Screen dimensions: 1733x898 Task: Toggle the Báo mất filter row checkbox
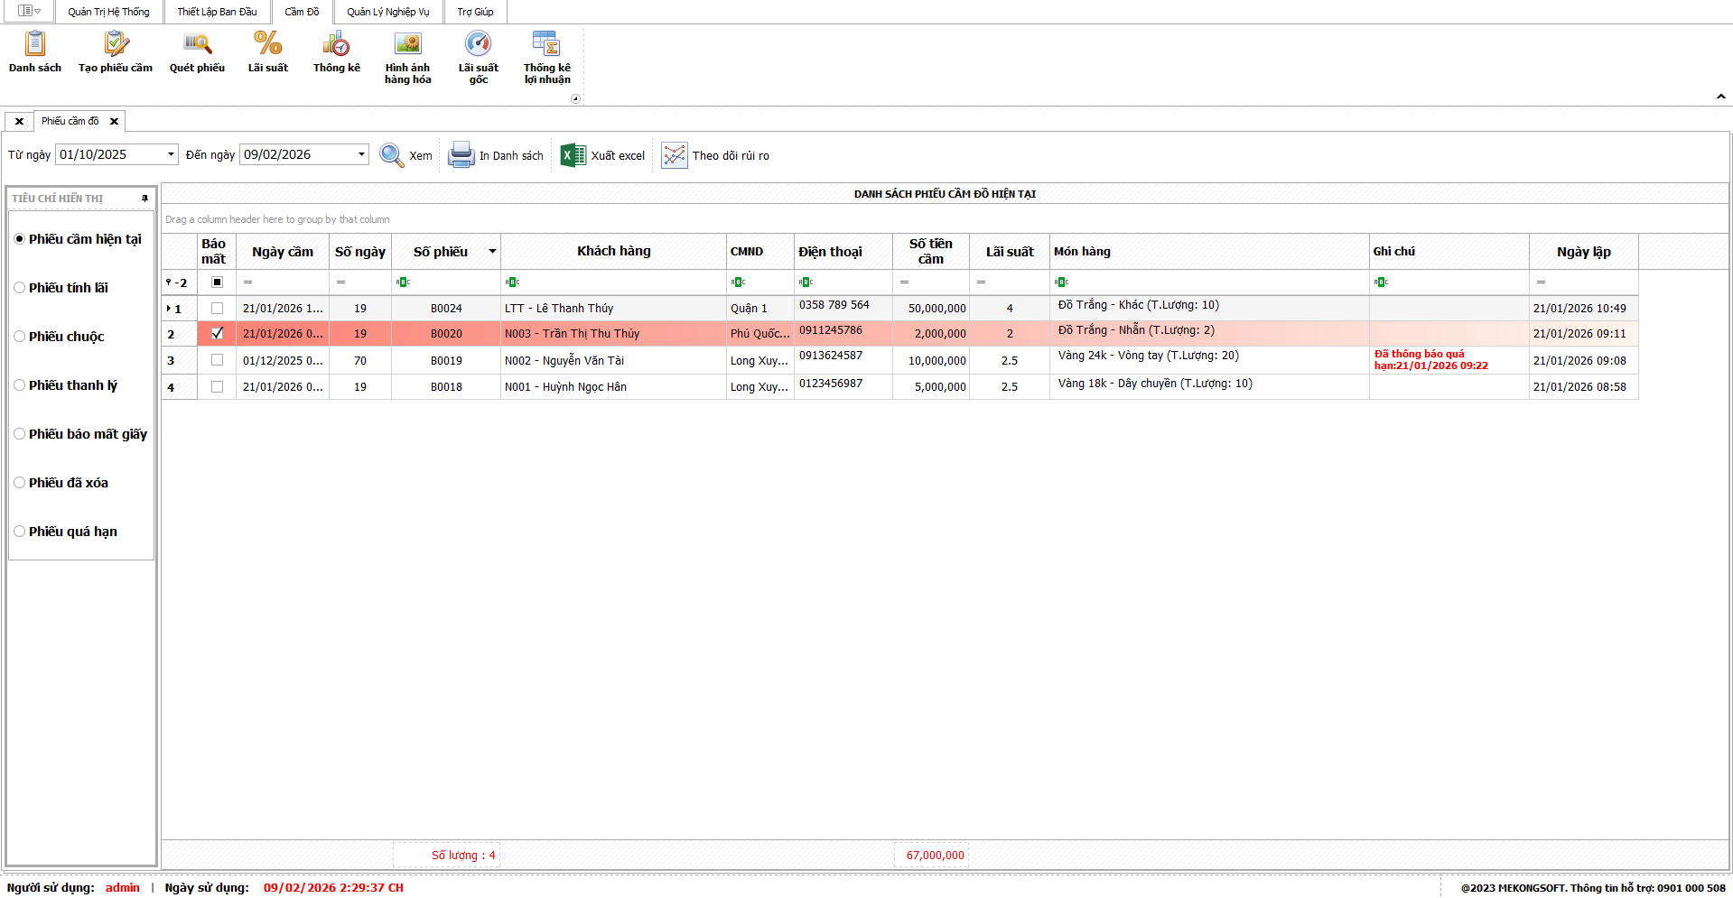[x=217, y=282]
